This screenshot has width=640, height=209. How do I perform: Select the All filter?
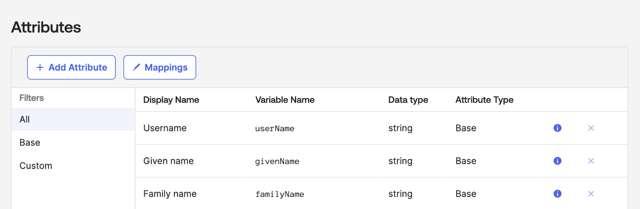point(25,120)
